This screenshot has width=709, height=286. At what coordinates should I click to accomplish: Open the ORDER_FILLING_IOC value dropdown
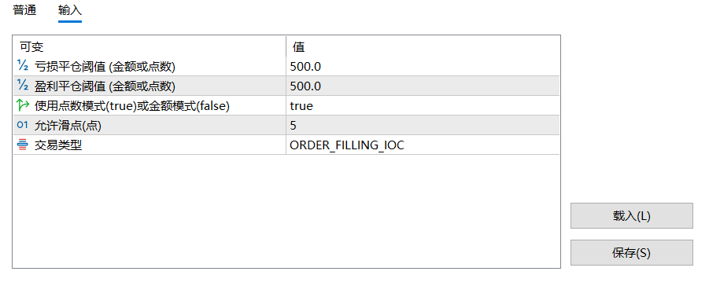pos(423,145)
